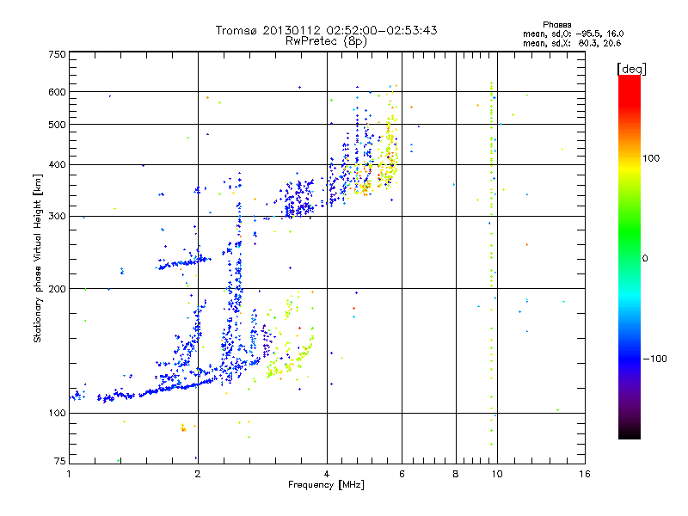Click the blue horizontal trace cluster near 230 km
Image resolution: width=688 pixels, height=516 pixels.
pos(183,262)
